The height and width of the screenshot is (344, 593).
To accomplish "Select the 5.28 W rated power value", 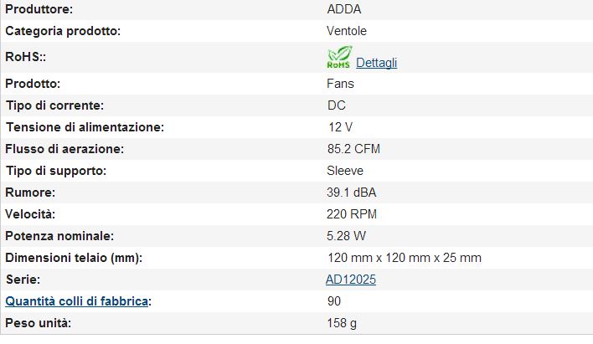I will click(346, 236).
